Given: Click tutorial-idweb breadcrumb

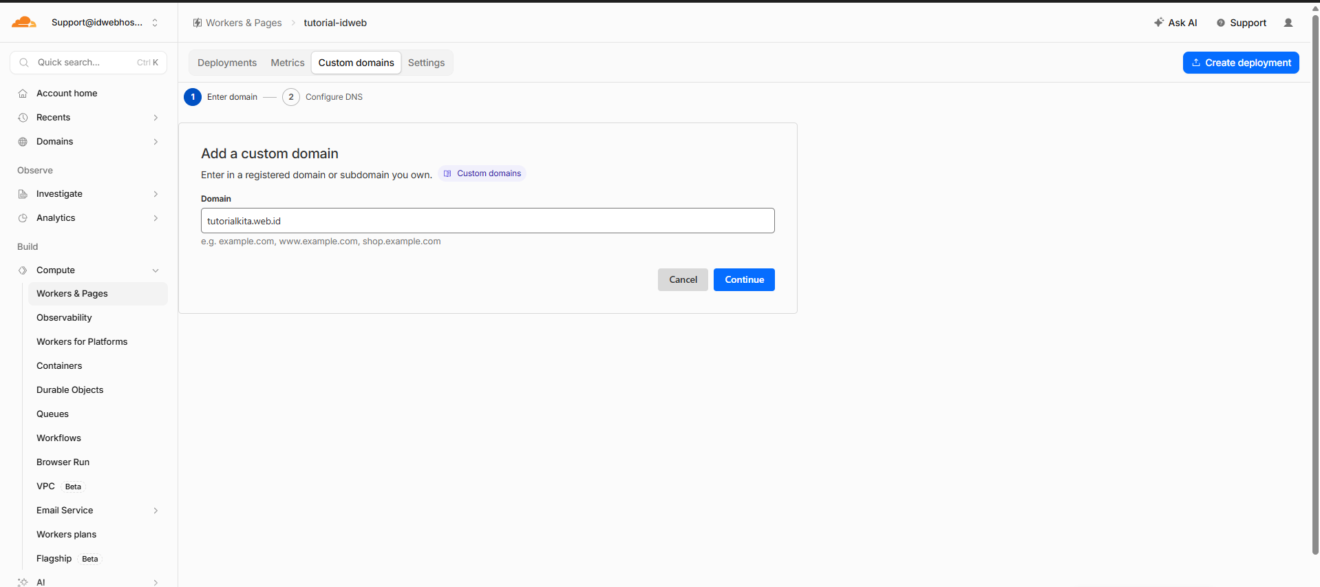Looking at the screenshot, I should coord(335,23).
